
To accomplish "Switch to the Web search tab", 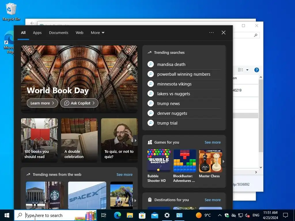I will pyautogui.click(x=80, y=33).
